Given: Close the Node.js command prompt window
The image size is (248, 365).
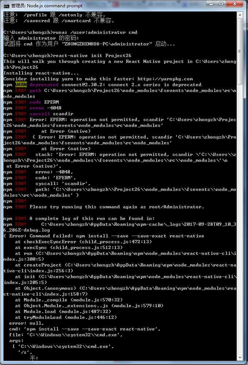Looking at the screenshot, I should coord(235,4).
